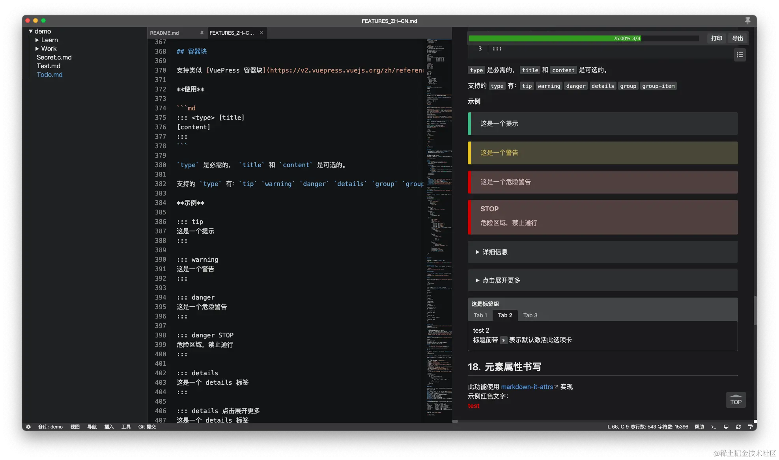Image resolution: width=779 pixels, height=460 pixels.
Task: Click the presentation screen icon in status bar
Action: point(726,426)
